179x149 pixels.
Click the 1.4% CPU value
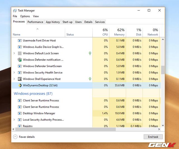tap(105, 113)
